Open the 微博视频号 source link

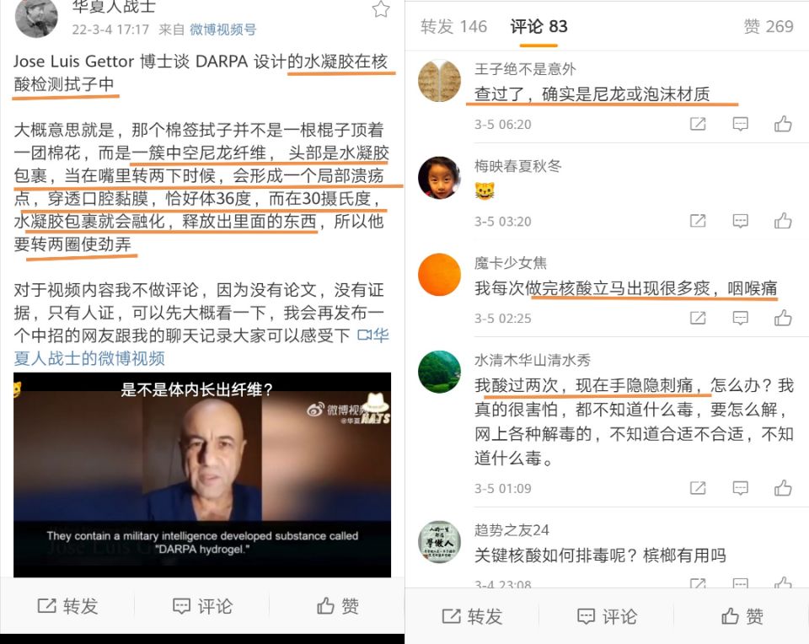coord(222,30)
